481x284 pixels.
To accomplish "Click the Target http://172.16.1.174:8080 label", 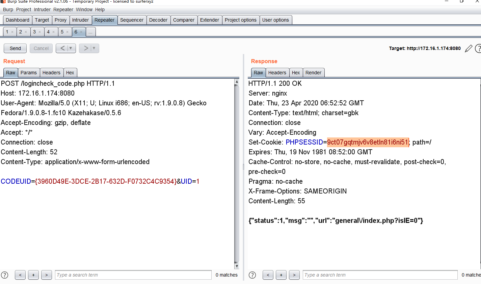I will click(x=425, y=49).
